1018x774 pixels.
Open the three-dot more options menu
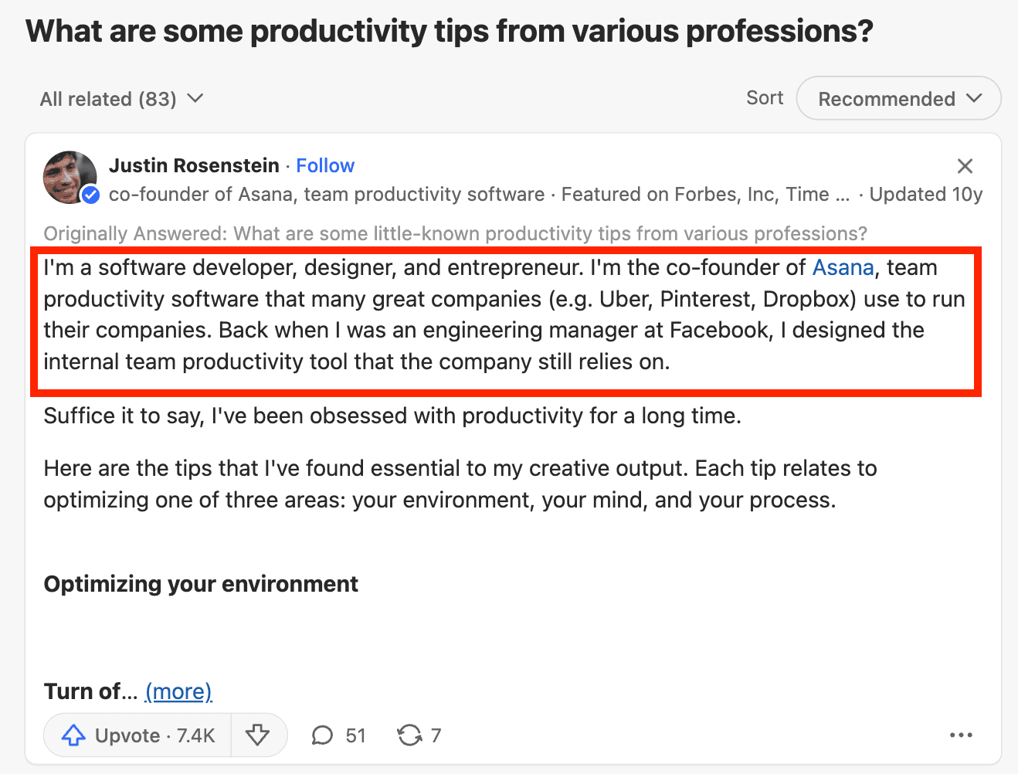tap(961, 735)
